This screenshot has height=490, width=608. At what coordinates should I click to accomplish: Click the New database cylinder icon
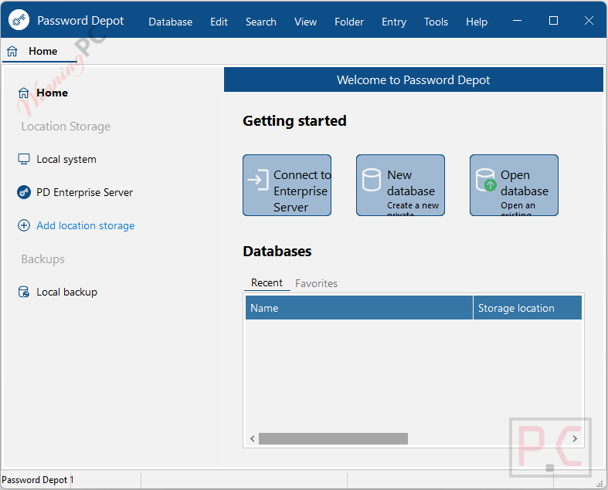click(x=372, y=180)
